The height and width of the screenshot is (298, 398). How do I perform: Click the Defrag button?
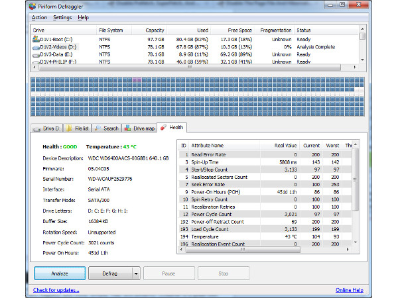110,273
